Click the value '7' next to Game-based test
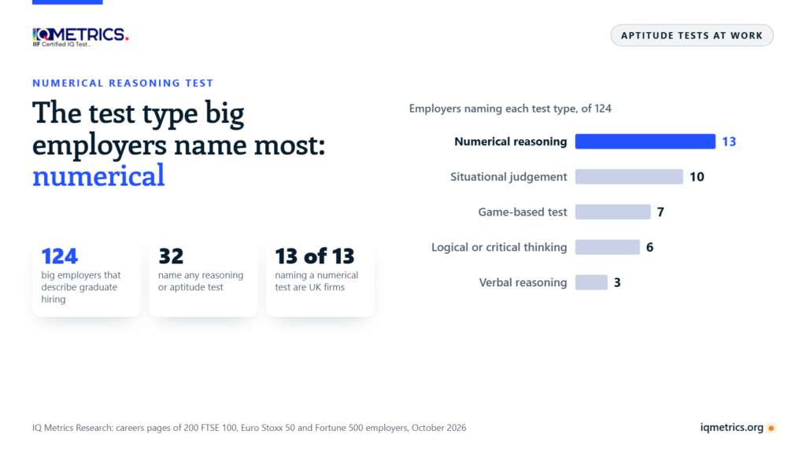 tap(660, 212)
